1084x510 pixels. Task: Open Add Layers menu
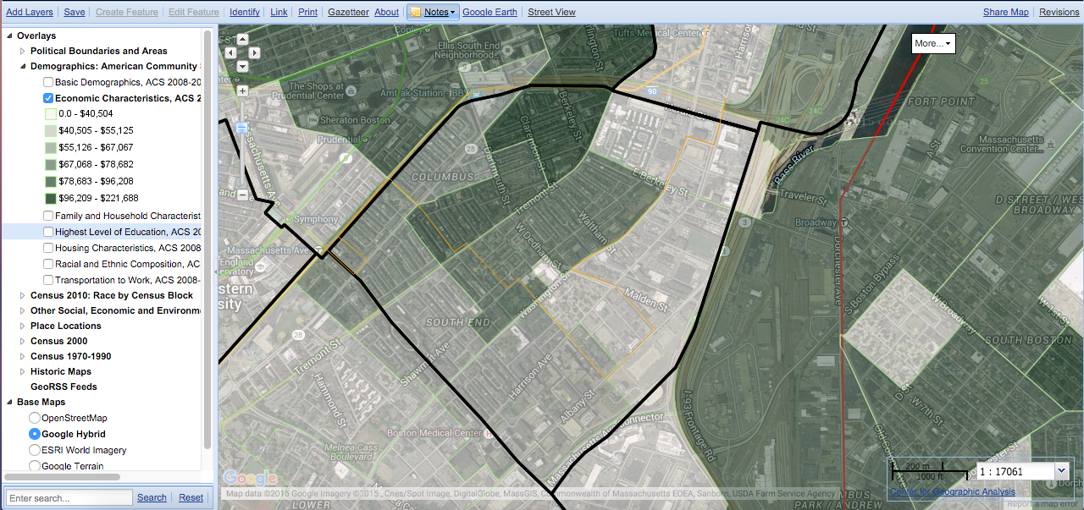pos(30,13)
